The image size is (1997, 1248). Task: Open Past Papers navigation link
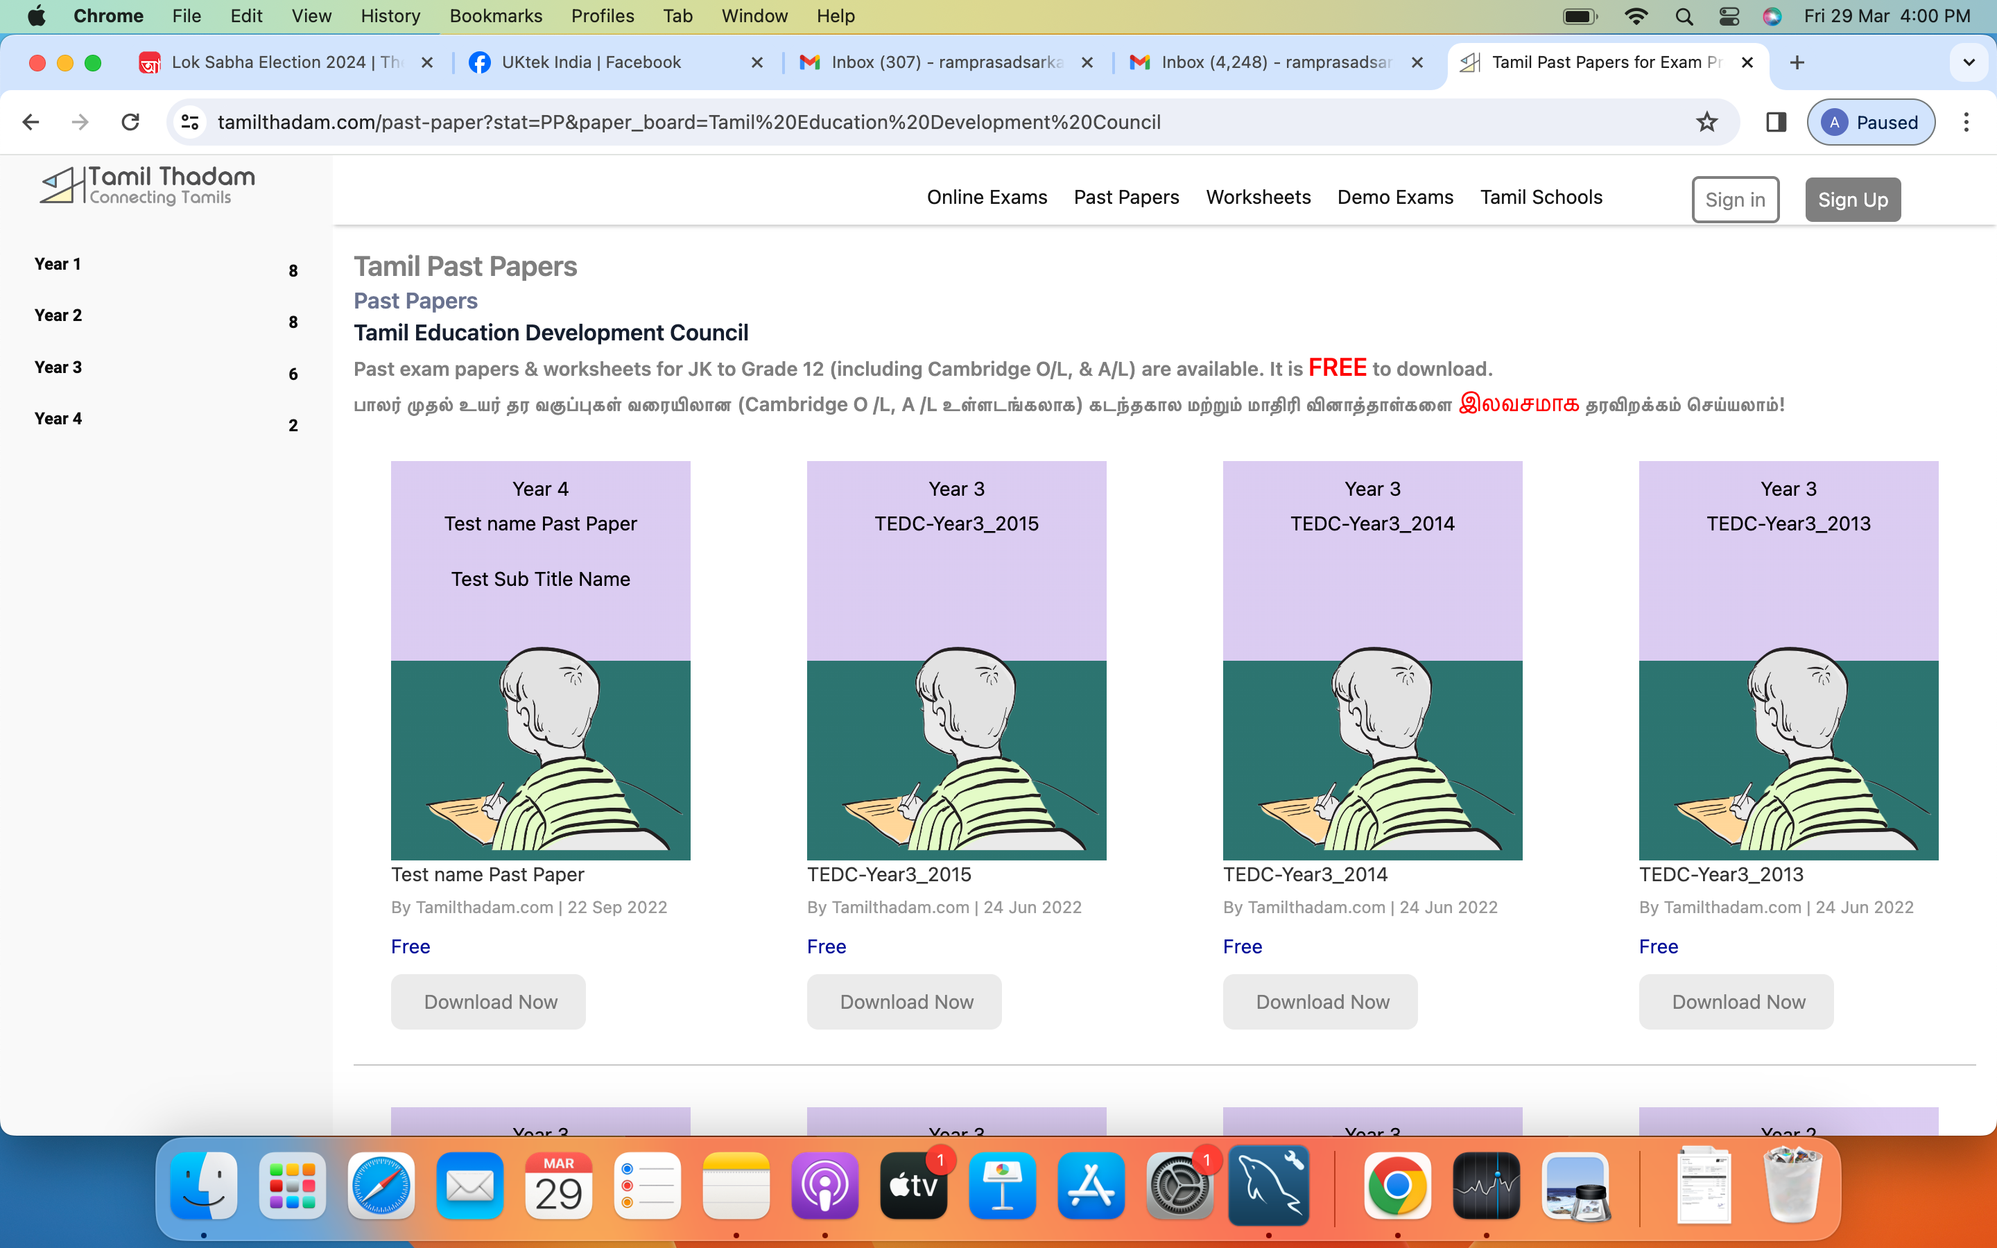pyautogui.click(x=1125, y=198)
